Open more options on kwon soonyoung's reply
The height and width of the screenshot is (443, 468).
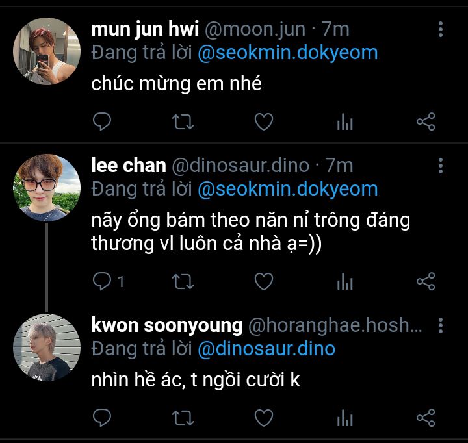441,325
